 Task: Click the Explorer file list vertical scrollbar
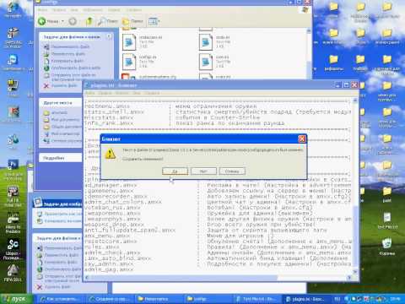[x=309, y=53]
